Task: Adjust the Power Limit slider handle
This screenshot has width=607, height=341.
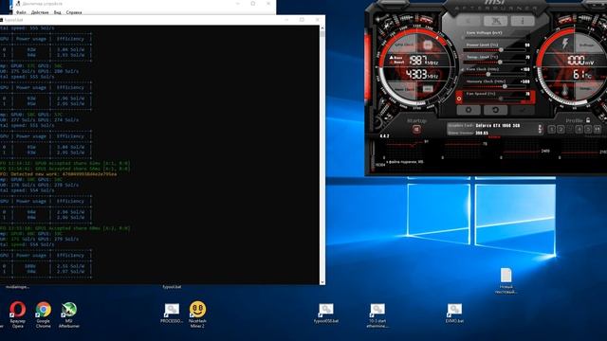Action: (x=501, y=50)
